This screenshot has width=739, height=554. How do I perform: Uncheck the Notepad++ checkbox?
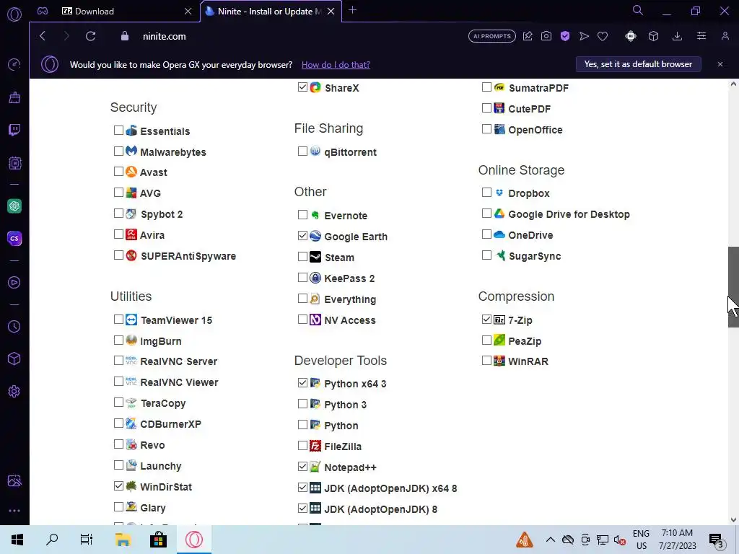pyautogui.click(x=302, y=467)
